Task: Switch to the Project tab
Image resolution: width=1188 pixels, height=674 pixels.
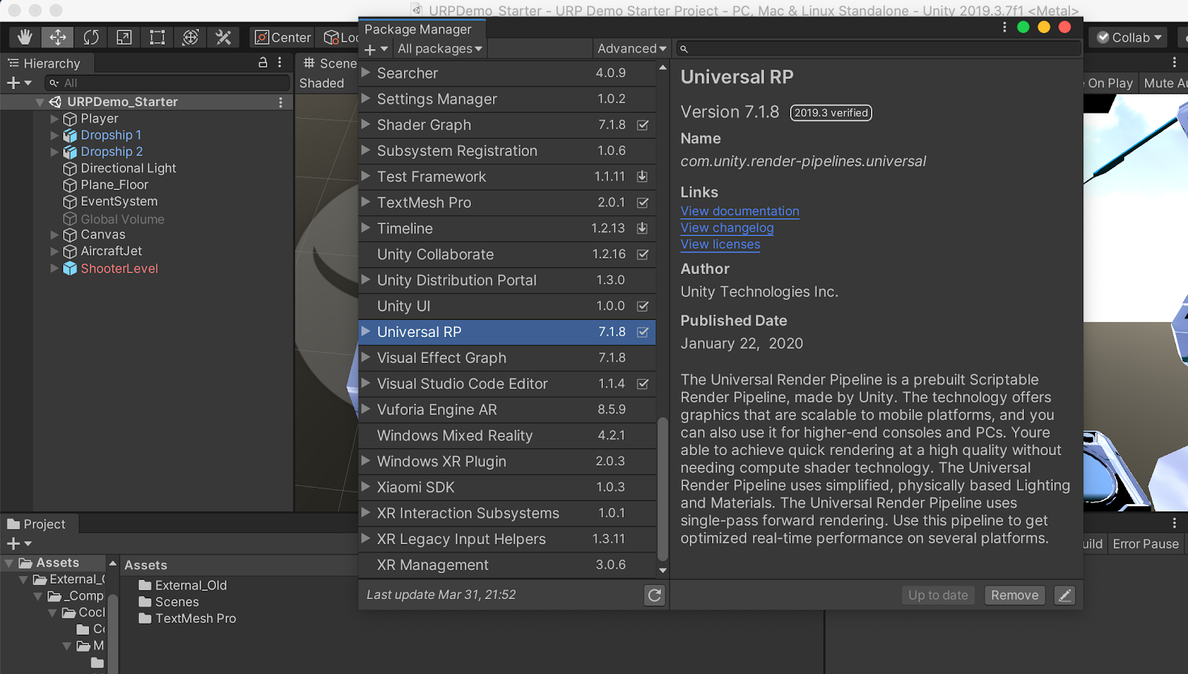Action: click(39, 523)
